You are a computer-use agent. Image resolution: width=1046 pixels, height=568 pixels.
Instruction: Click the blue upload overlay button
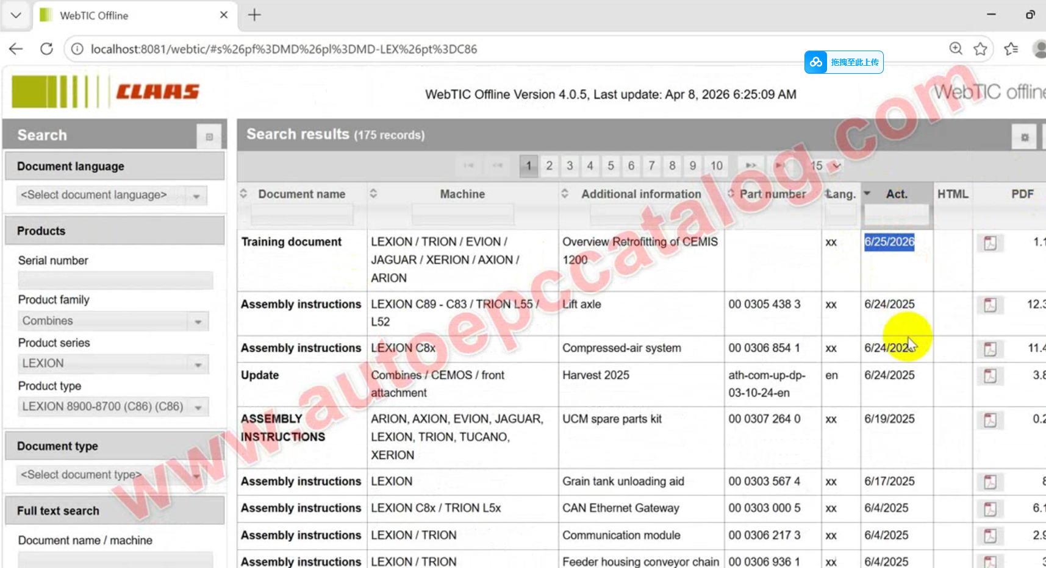(x=844, y=62)
